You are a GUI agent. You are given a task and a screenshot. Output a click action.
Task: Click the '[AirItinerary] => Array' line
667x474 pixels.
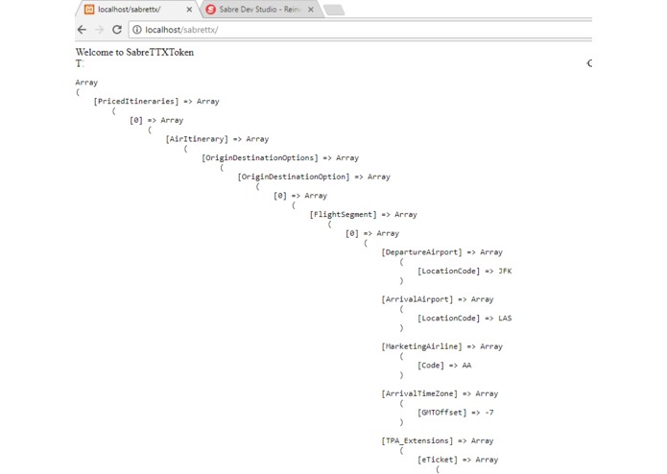tap(217, 139)
